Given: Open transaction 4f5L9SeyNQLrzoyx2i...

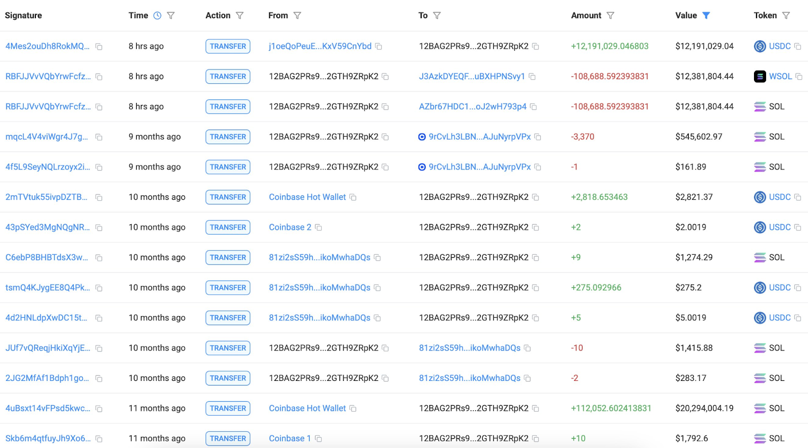Looking at the screenshot, I should pos(47,167).
